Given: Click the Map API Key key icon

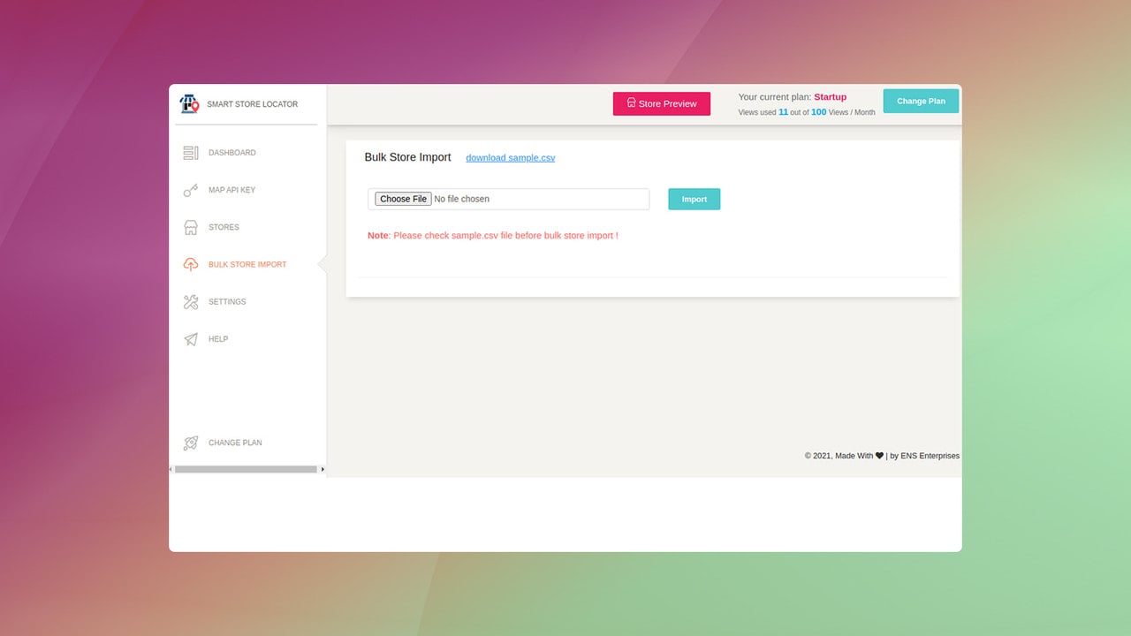Looking at the screenshot, I should tap(191, 190).
